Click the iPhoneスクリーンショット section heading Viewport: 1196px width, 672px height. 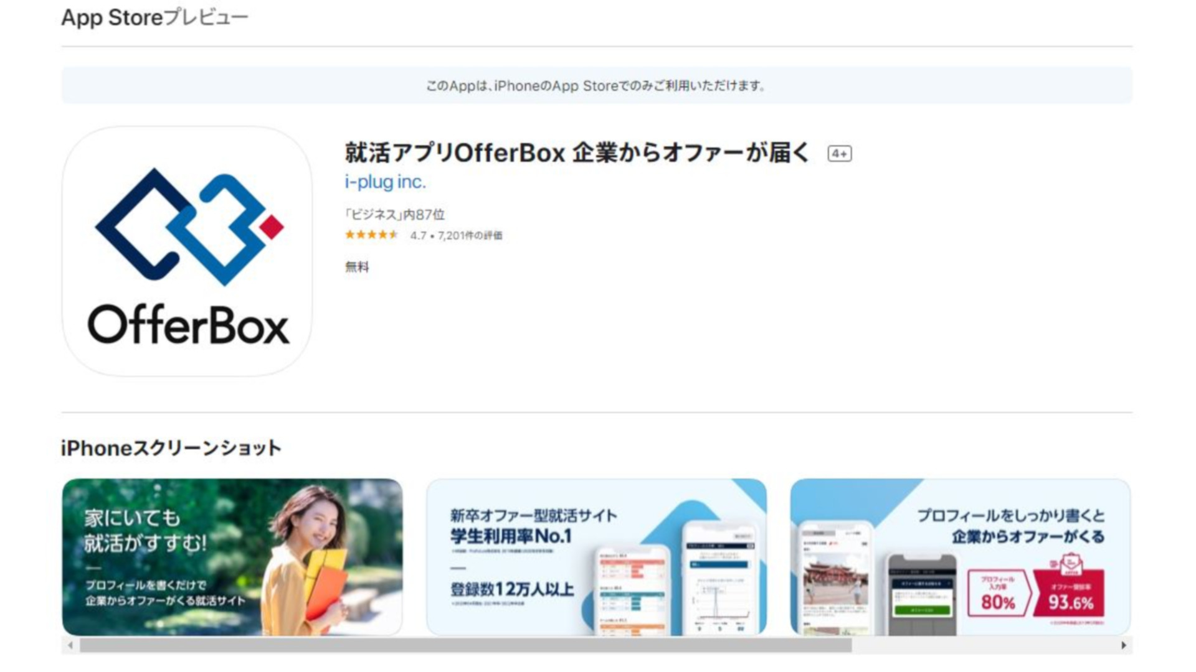(x=171, y=448)
